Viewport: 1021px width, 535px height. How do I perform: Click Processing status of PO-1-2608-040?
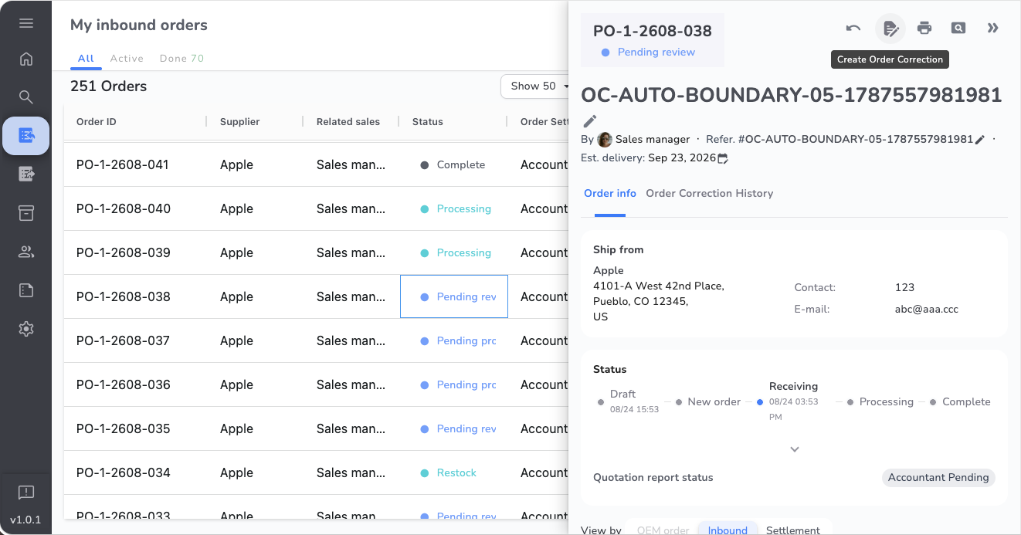coord(456,209)
